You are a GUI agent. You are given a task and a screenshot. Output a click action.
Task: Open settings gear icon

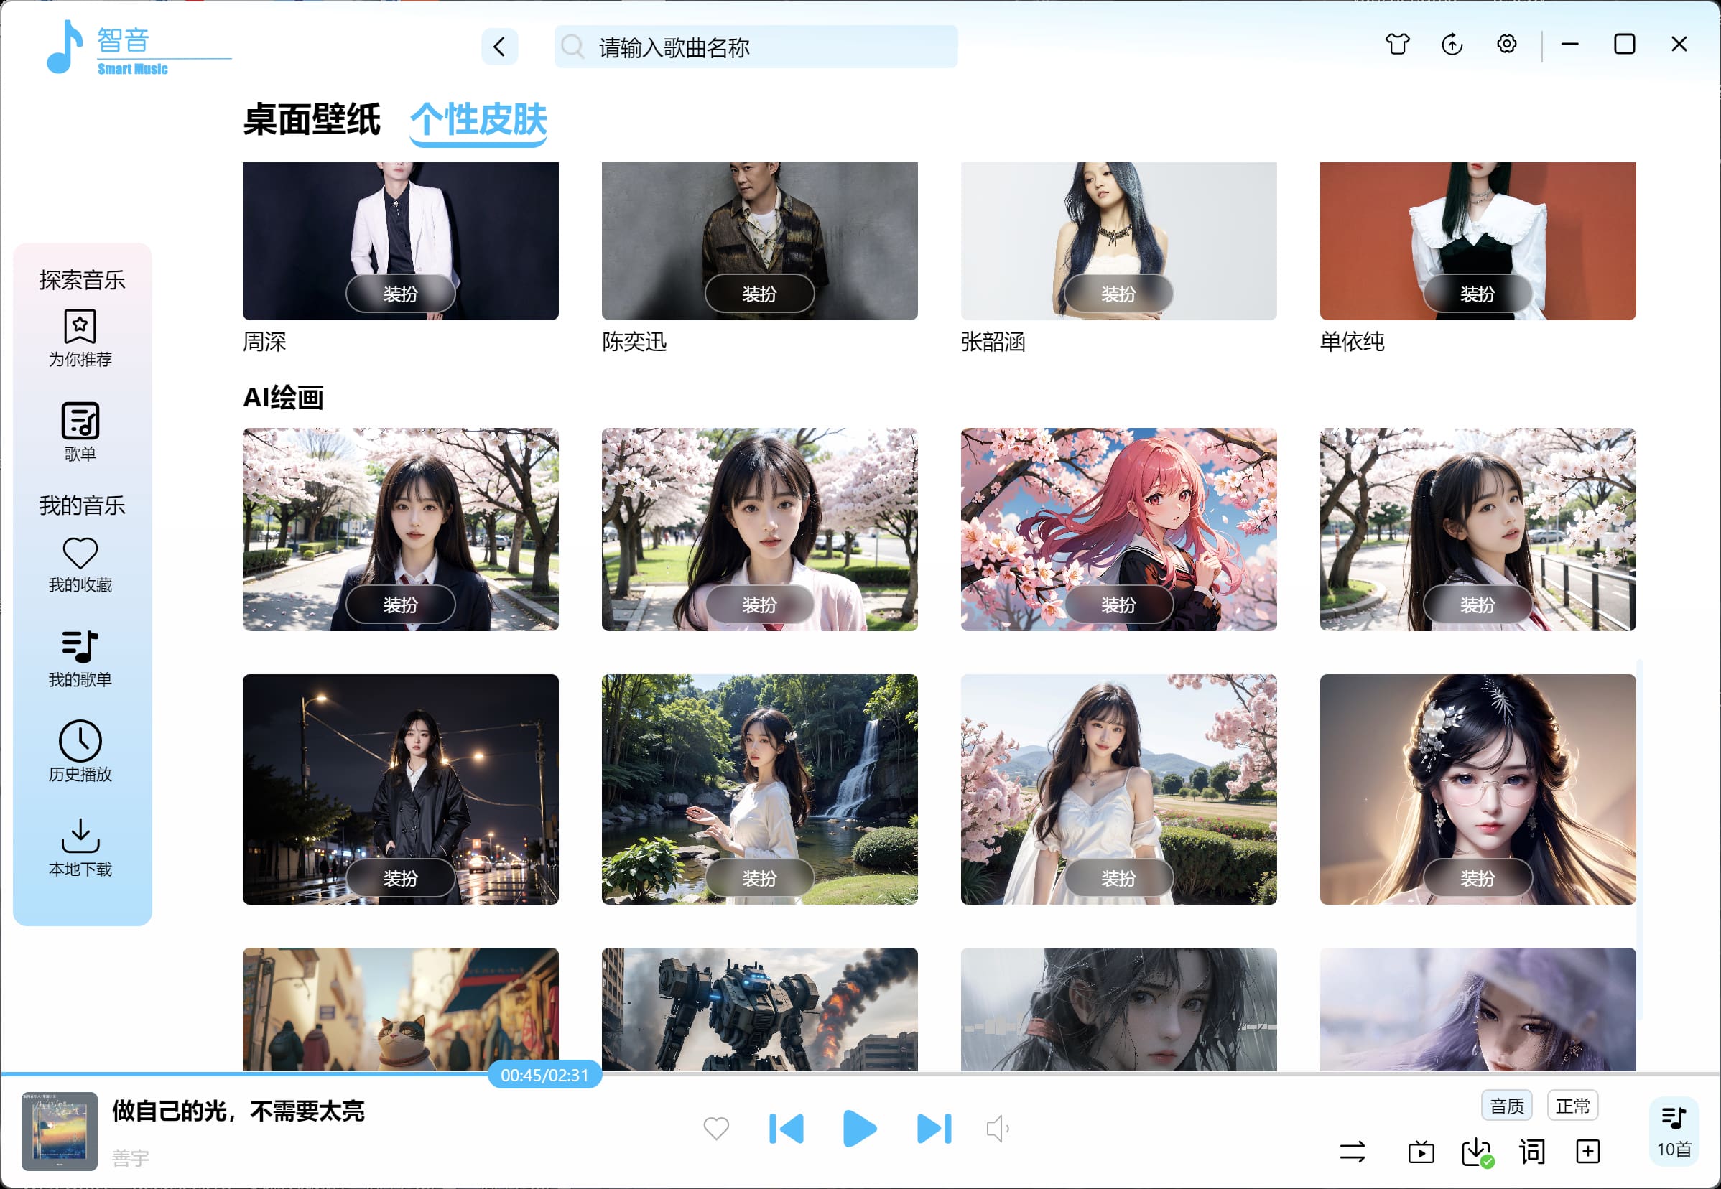pos(1506,45)
